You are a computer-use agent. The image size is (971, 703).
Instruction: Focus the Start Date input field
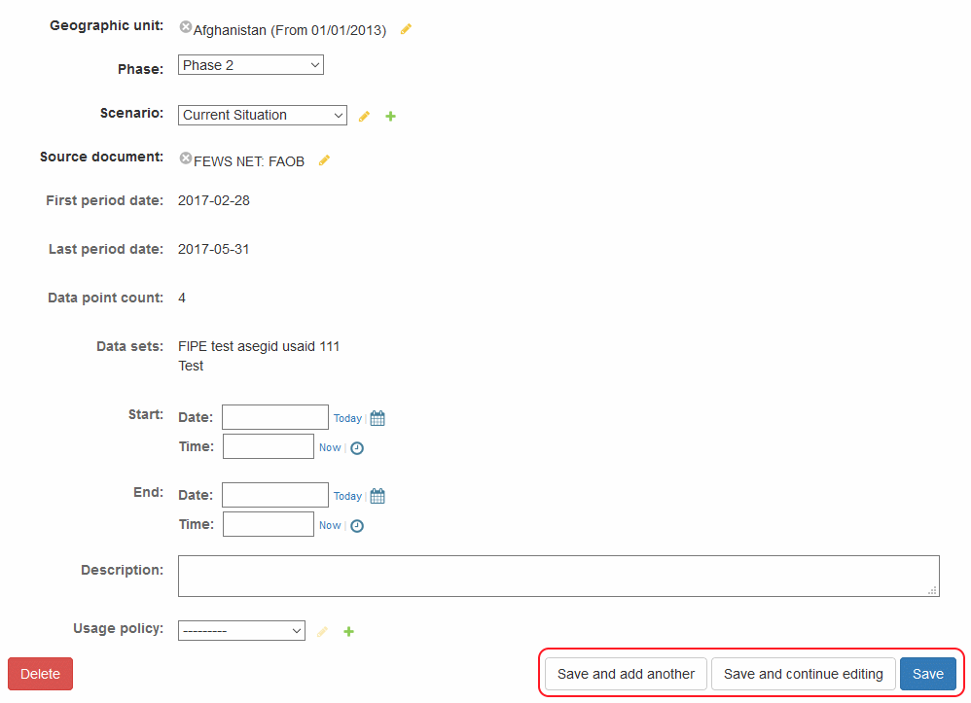[275, 417]
